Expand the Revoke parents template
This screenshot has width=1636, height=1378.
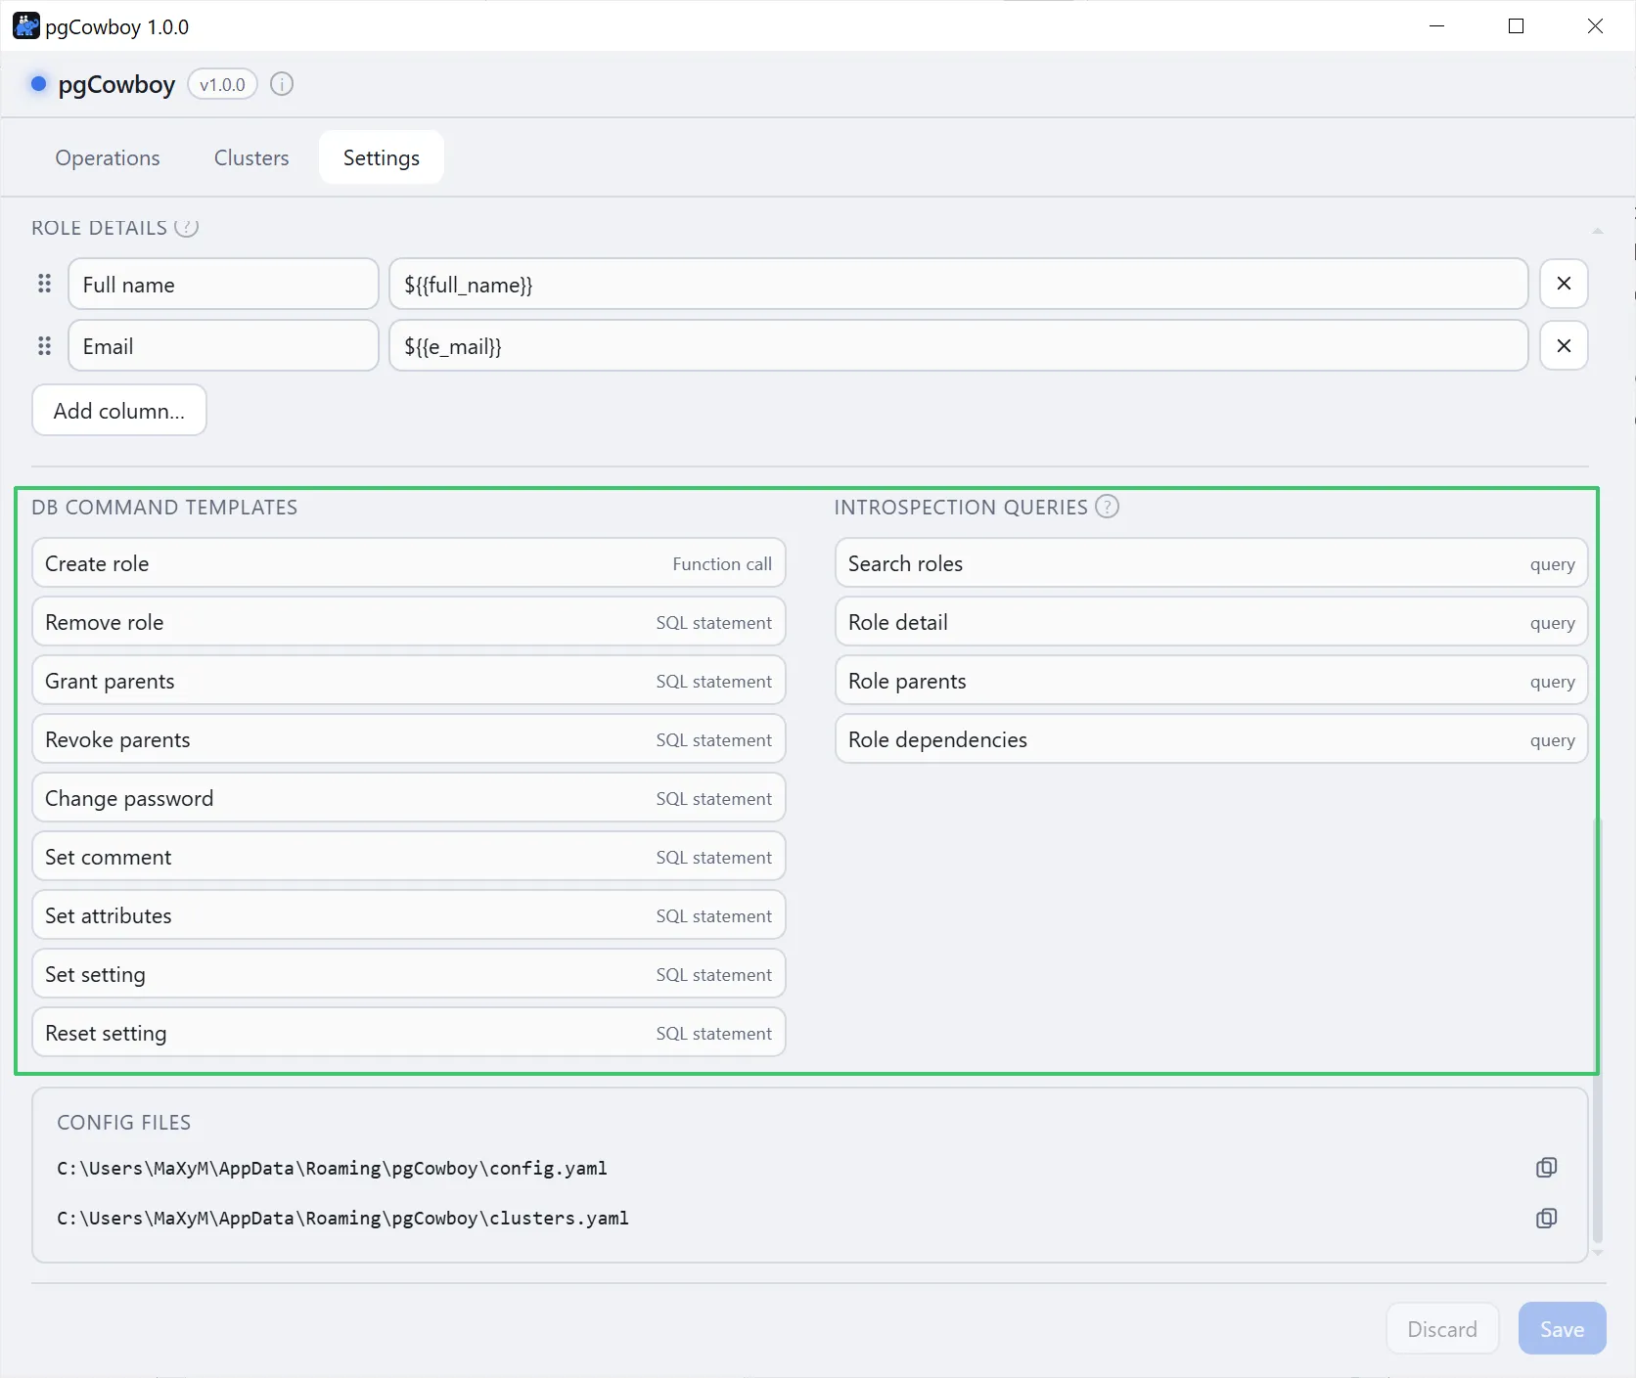(409, 739)
